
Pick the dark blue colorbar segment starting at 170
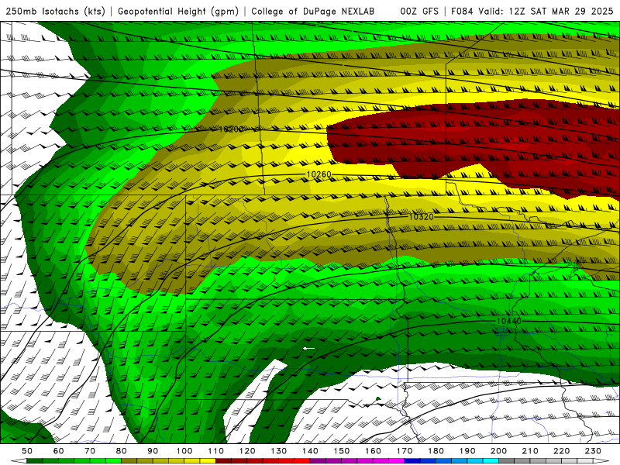click(x=412, y=461)
